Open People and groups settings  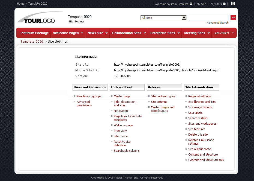click(x=89, y=96)
